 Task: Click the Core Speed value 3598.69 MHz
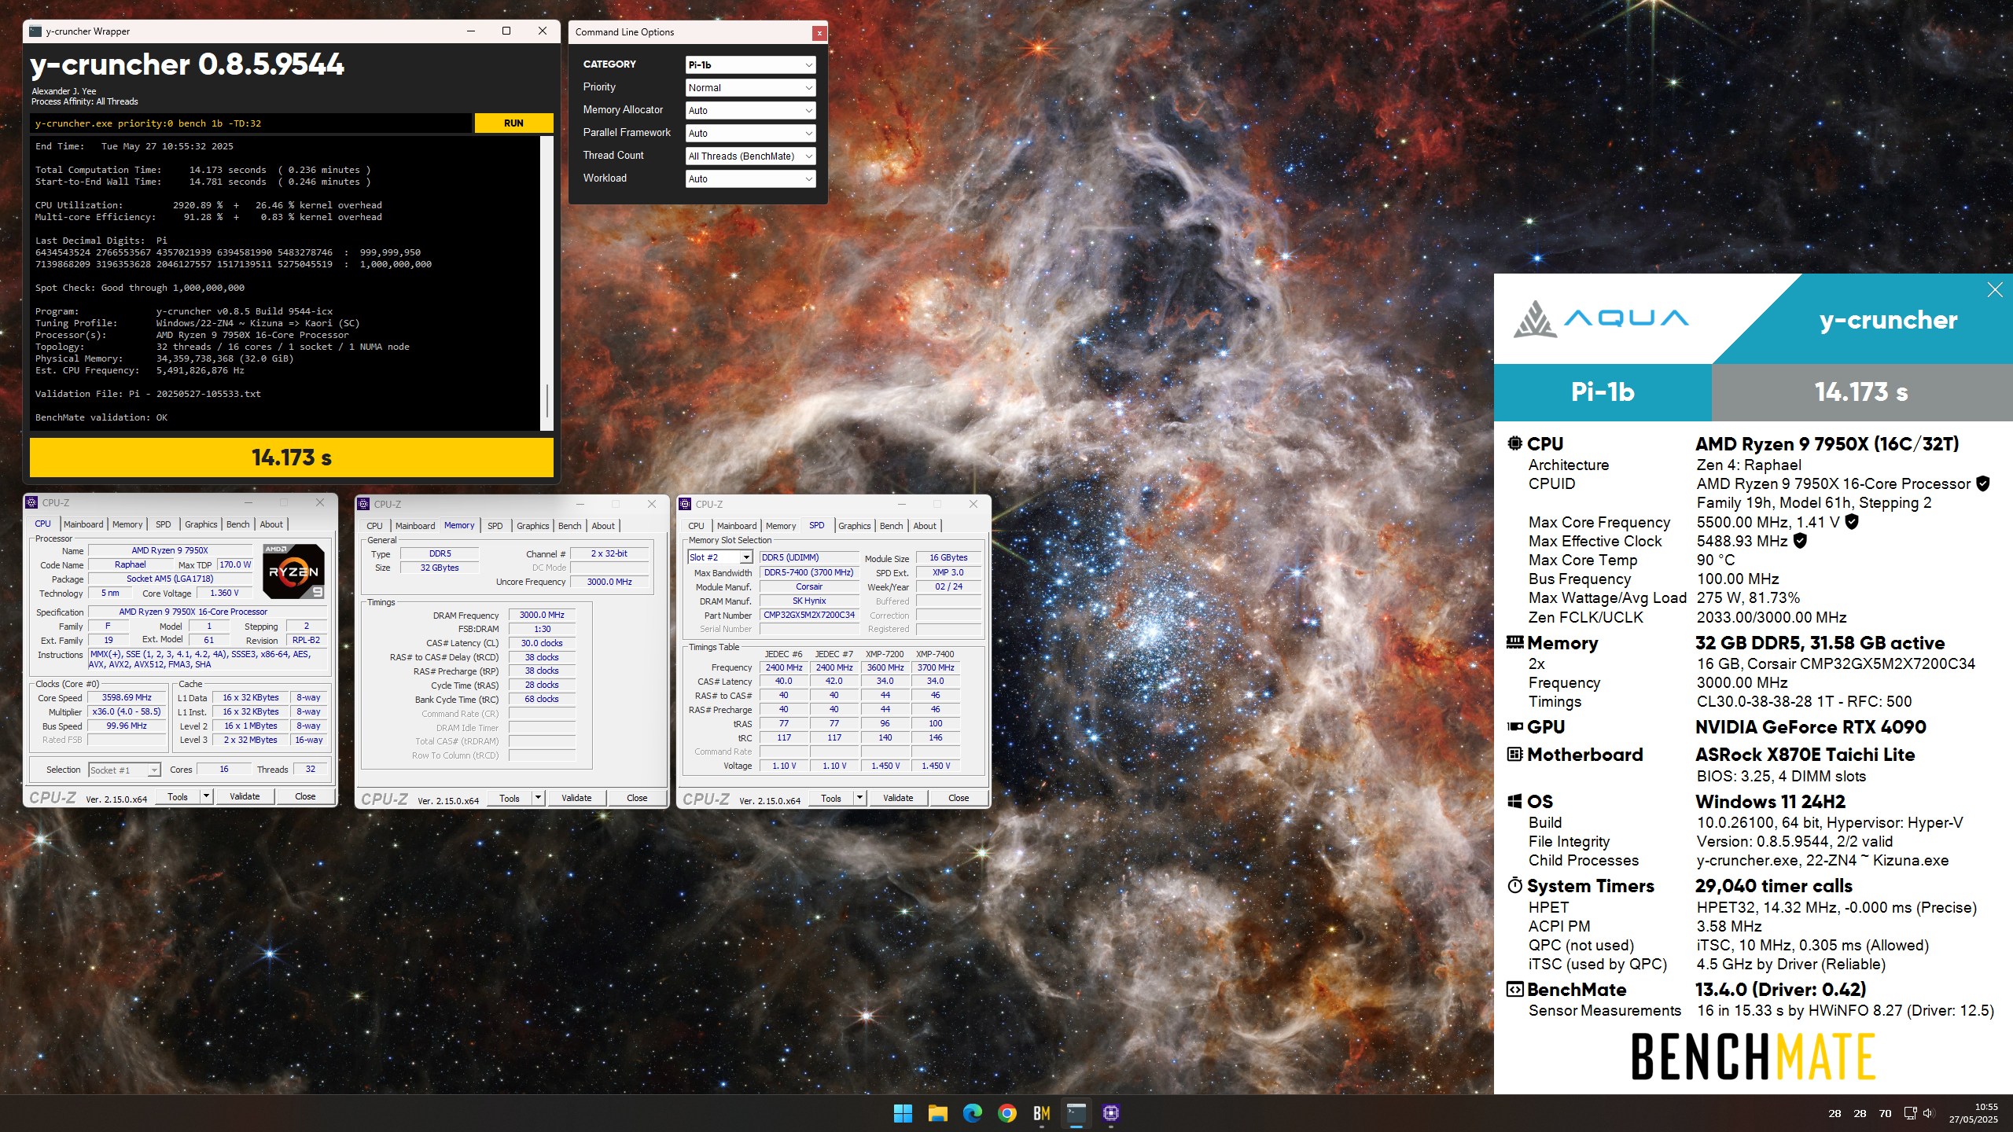pos(127,697)
